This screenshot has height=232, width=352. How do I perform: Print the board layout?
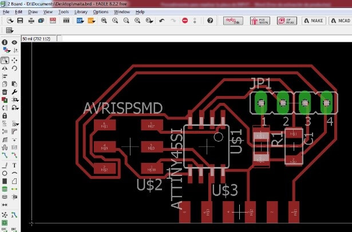[31, 21]
